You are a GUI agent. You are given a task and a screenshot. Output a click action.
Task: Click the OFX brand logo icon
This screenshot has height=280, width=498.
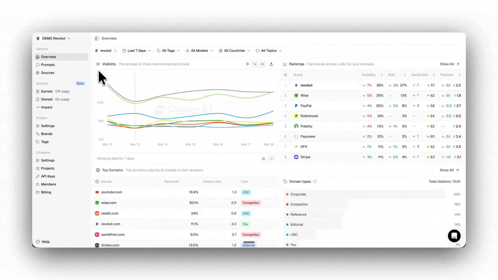(x=296, y=147)
